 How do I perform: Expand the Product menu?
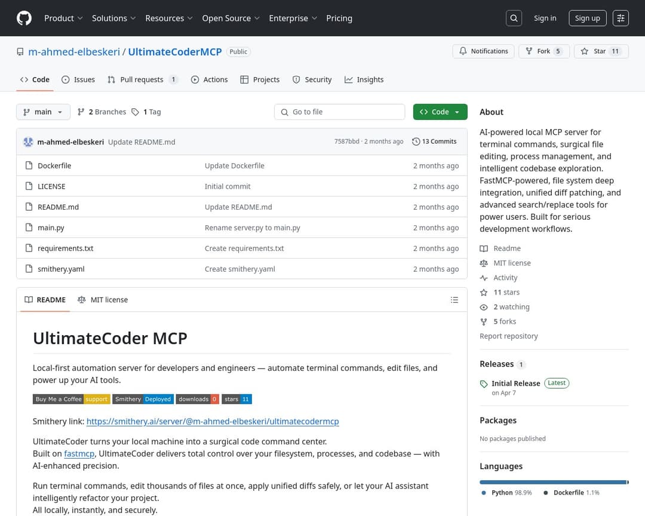click(63, 18)
